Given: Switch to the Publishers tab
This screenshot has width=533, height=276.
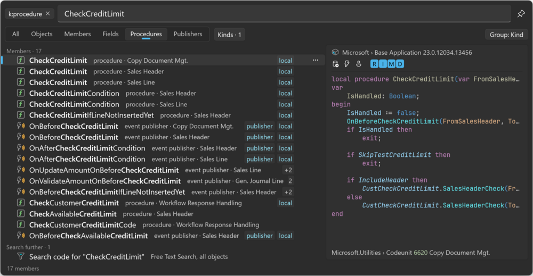Looking at the screenshot, I should pos(188,34).
